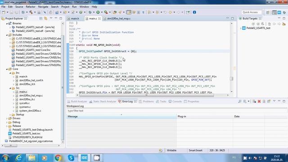Image resolution: width=288 pixels, height=162 pixels.
Task: Click the Pin Editor toolbar icon
Action: (x=188, y=12)
